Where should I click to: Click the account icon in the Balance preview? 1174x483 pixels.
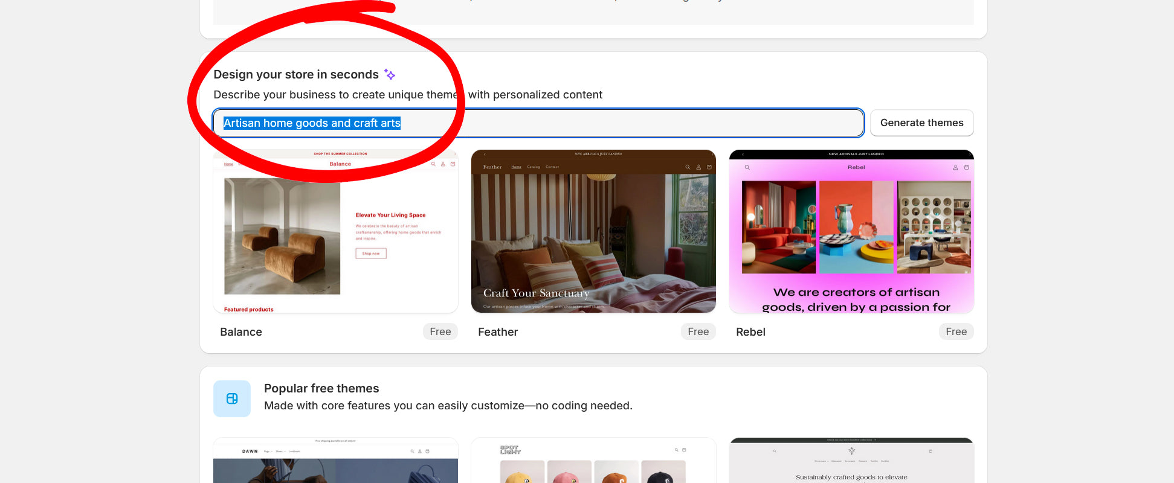point(443,164)
